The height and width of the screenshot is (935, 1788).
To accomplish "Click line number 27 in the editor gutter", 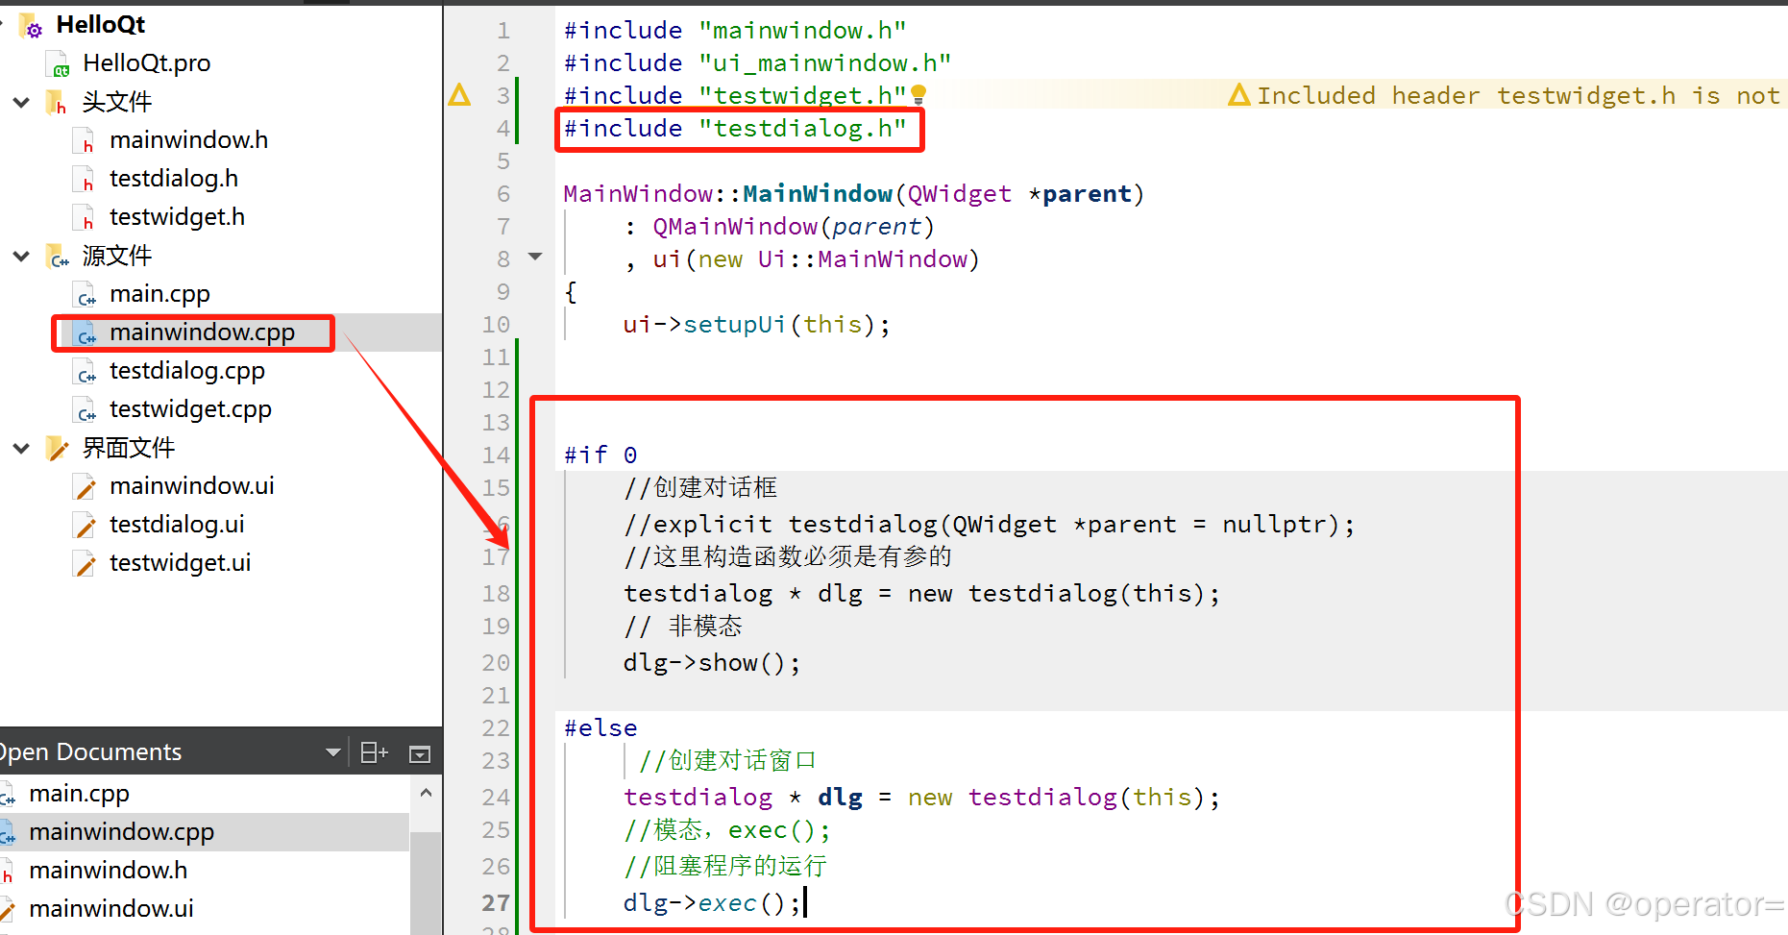I will click(x=496, y=903).
